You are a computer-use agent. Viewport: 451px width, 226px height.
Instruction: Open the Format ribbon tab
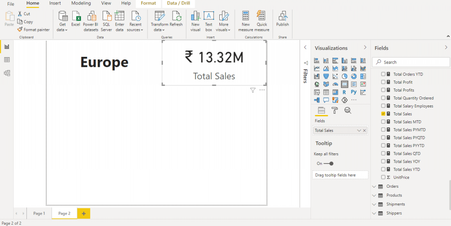(148, 3)
